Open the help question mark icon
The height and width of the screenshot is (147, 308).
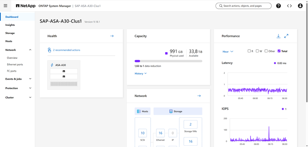(x=278, y=6)
